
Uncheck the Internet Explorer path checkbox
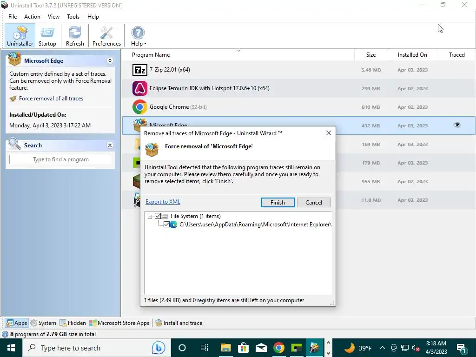pos(166,225)
